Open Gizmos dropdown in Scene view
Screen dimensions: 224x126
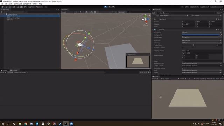click(122, 12)
